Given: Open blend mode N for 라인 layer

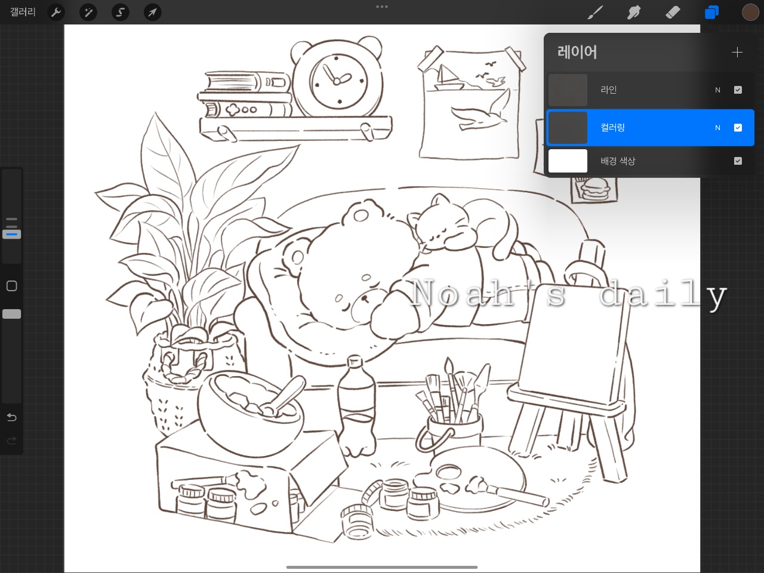Looking at the screenshot, I should pos(717,90).
